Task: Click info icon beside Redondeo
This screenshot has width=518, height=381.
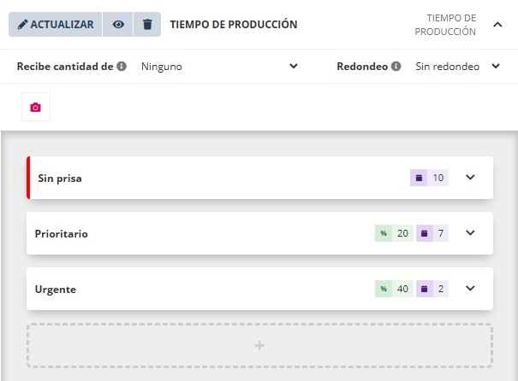Action: tap(396, 66)
